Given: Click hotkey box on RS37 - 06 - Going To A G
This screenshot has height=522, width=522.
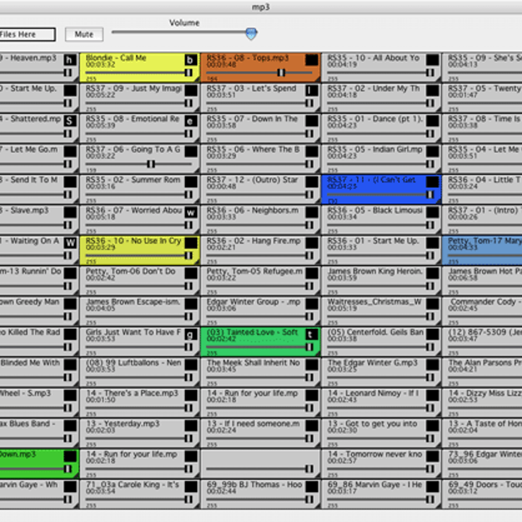Looking at the screenshot, I should point(191,151).
